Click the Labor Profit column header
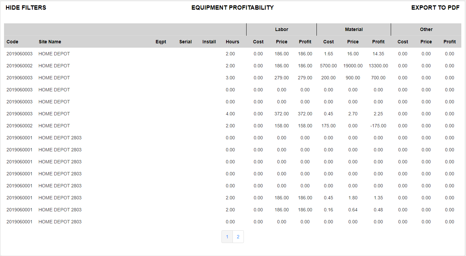 coord(305,42)
